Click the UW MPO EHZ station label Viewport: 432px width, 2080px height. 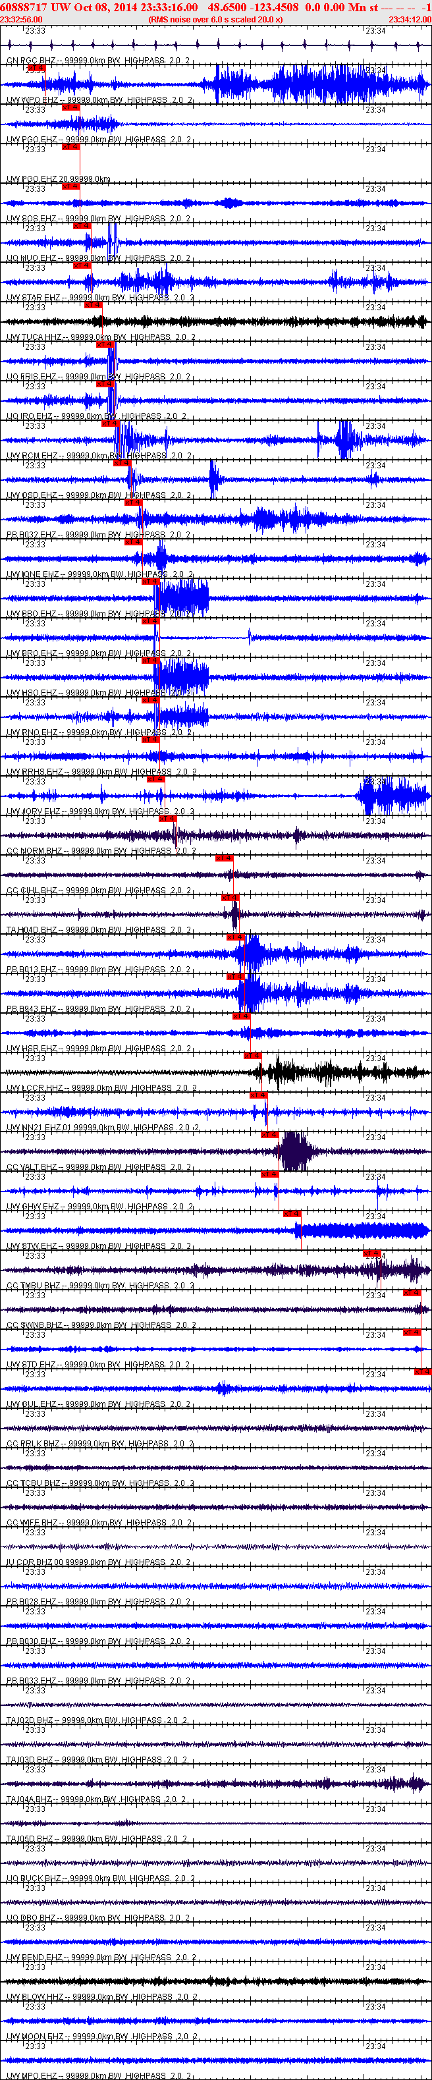(x=99, y=2076)
